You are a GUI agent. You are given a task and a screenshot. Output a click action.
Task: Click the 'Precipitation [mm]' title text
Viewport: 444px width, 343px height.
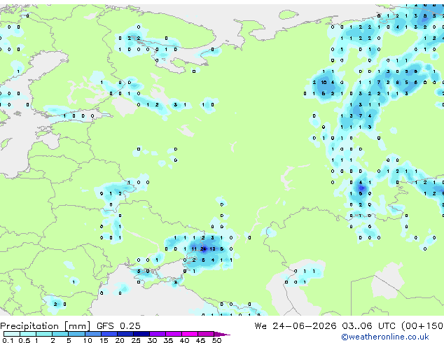pos(45,326)
